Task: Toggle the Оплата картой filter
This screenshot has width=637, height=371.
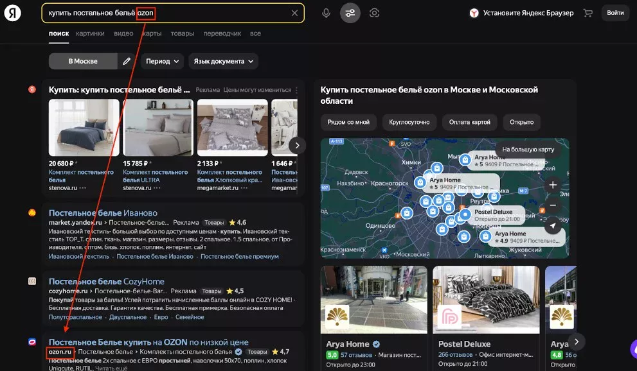Action: point(470,122)
